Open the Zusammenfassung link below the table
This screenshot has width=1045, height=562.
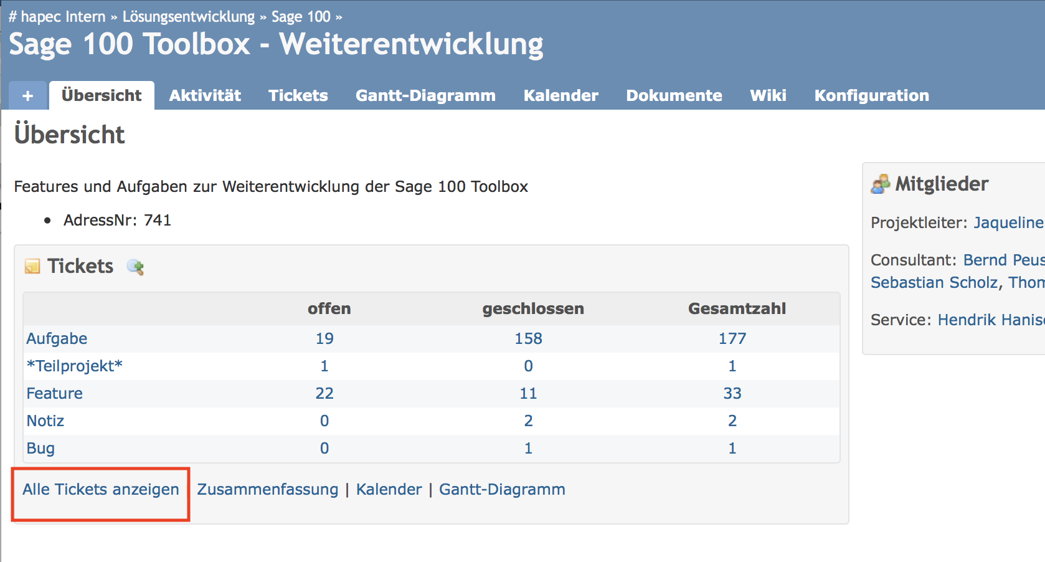267,490
